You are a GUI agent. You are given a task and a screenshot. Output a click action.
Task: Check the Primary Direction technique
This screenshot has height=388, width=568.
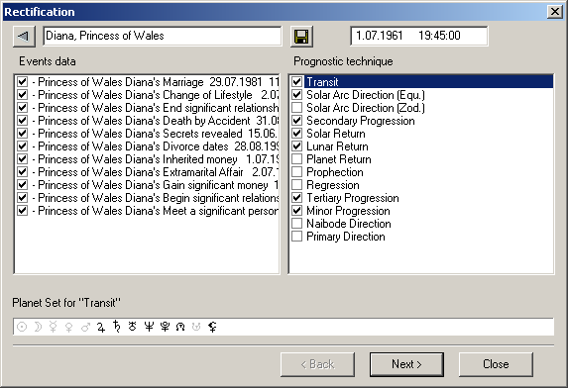click(x=296, y=237)
